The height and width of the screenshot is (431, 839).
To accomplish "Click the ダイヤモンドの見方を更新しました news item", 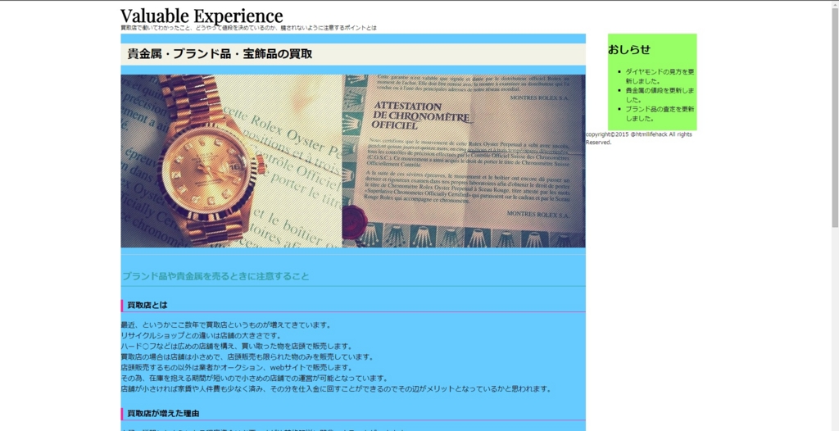I will click(660, 76).
